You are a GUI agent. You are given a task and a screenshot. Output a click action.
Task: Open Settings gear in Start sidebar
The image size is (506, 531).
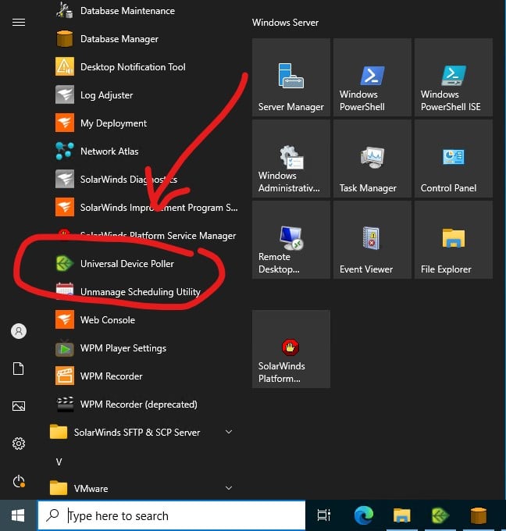[x=19, y=444]
